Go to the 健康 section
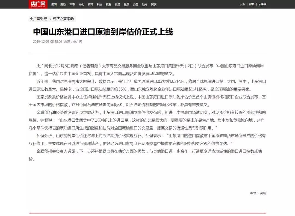The width and height of the screenshot is (295, 216). click(x=126, y=4)
